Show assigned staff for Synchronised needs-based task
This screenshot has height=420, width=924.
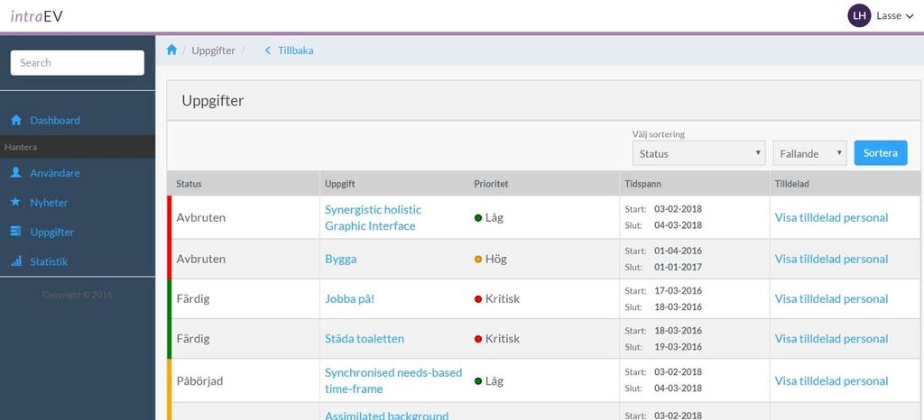point(831,381)
